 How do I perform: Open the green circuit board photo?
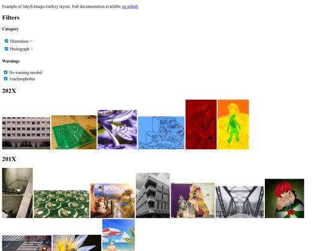coord(74,133)
